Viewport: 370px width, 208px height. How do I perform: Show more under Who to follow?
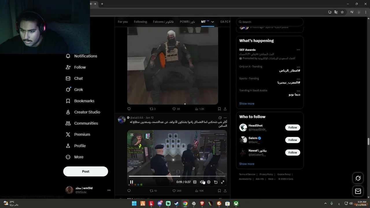(247, 164)
